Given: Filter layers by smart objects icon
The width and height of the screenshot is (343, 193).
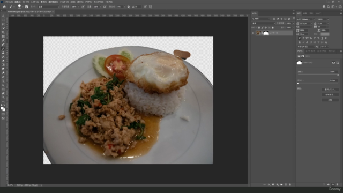Looking at the screenshot, I should click(289, 19).
